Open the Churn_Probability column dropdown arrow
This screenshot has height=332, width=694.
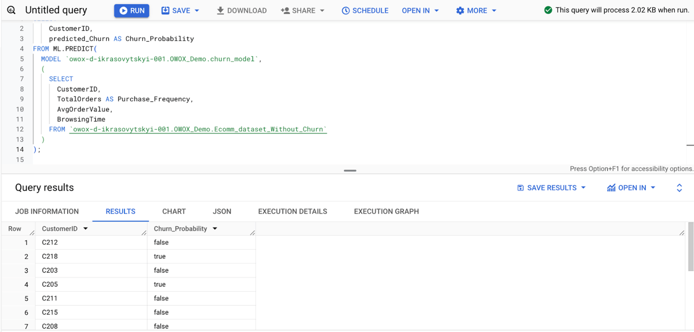[x=215, y=229]
